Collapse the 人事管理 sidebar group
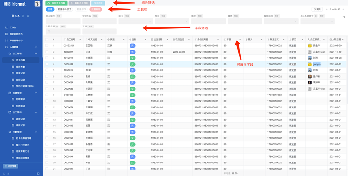This screenshot has width=348, height=176. (36, 47)
